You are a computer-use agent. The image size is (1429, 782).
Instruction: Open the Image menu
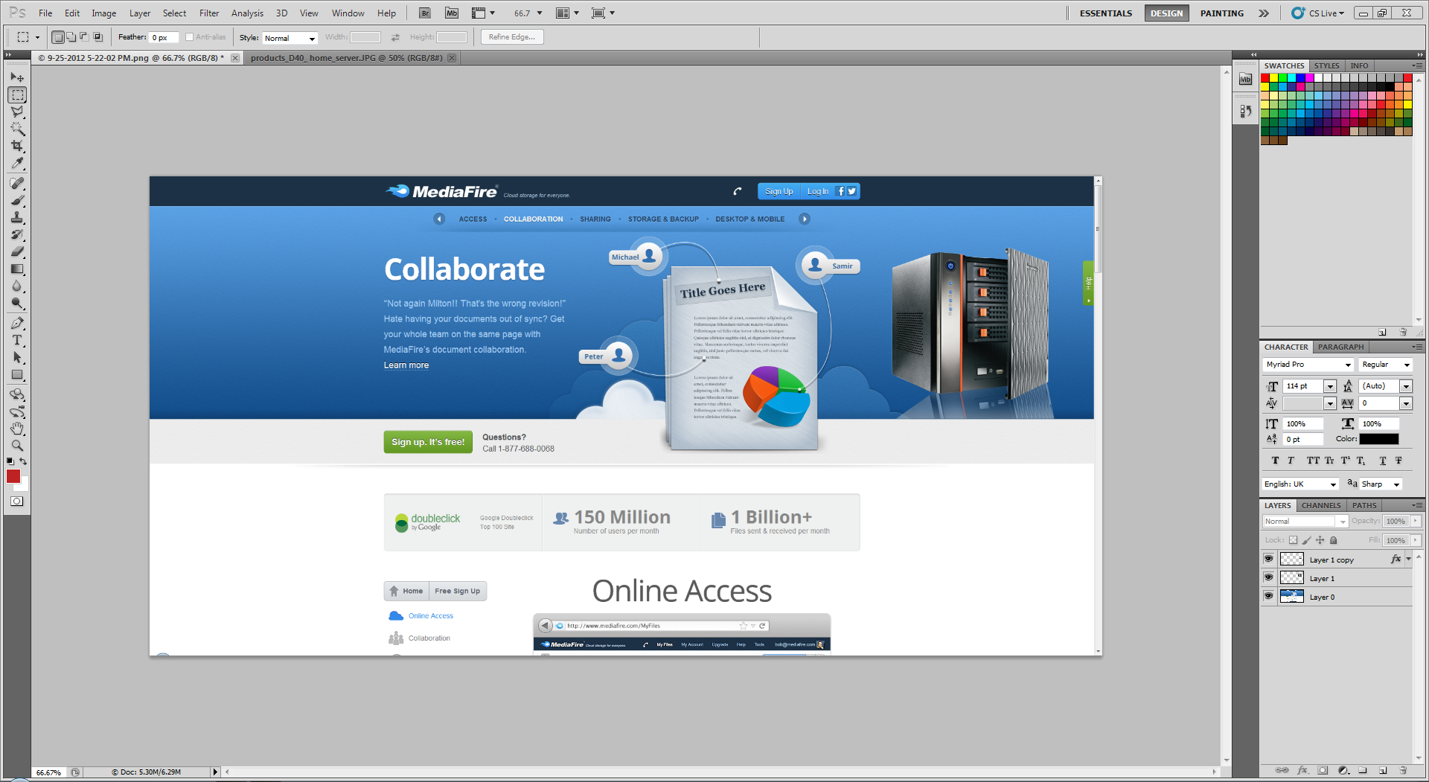pos(103,13)
